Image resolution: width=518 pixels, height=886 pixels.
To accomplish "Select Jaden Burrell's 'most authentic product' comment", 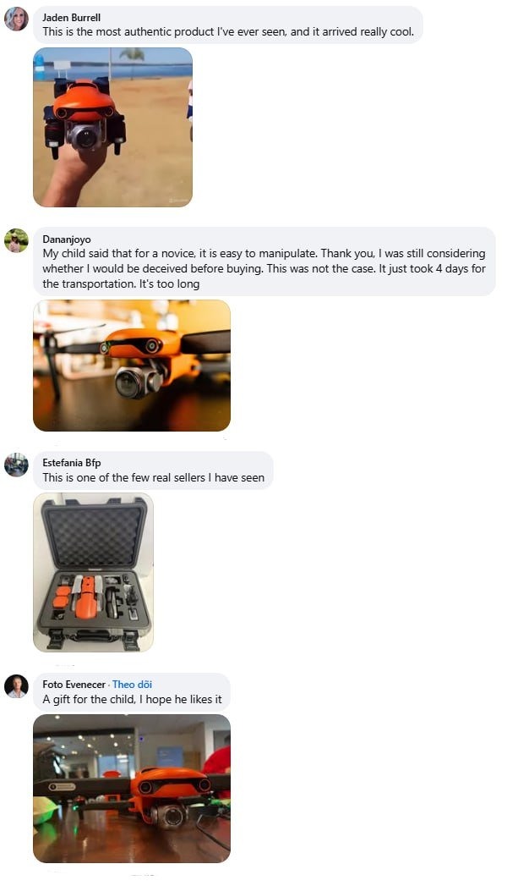I will 228,32.
